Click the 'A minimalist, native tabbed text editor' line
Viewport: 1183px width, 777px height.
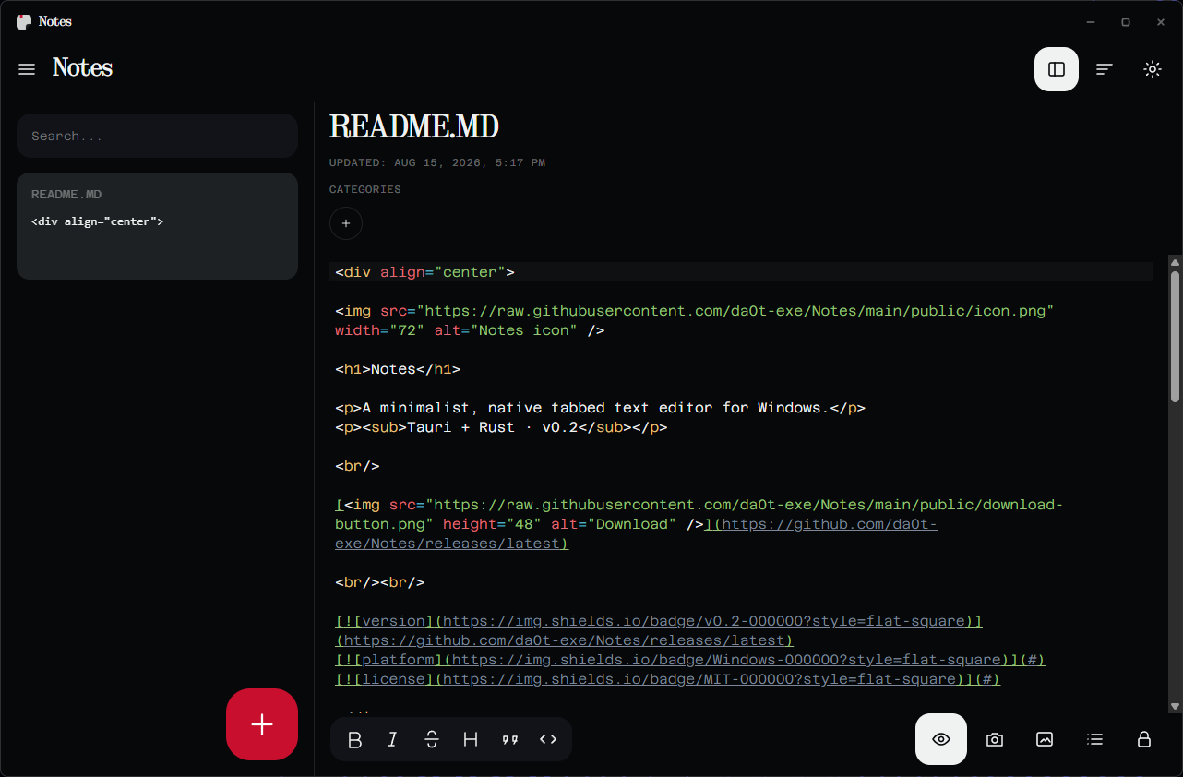[x=600, y=408]
